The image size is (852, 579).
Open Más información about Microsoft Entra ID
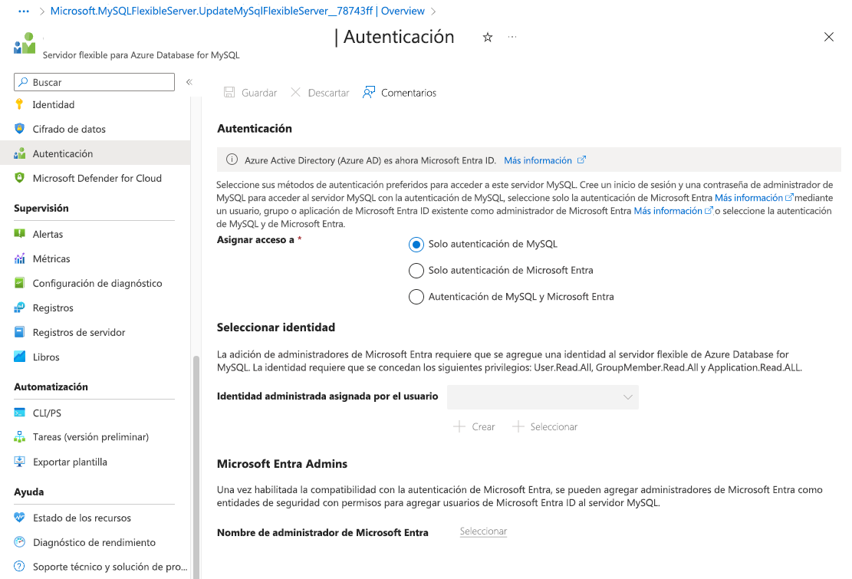[x=538, y=160]
